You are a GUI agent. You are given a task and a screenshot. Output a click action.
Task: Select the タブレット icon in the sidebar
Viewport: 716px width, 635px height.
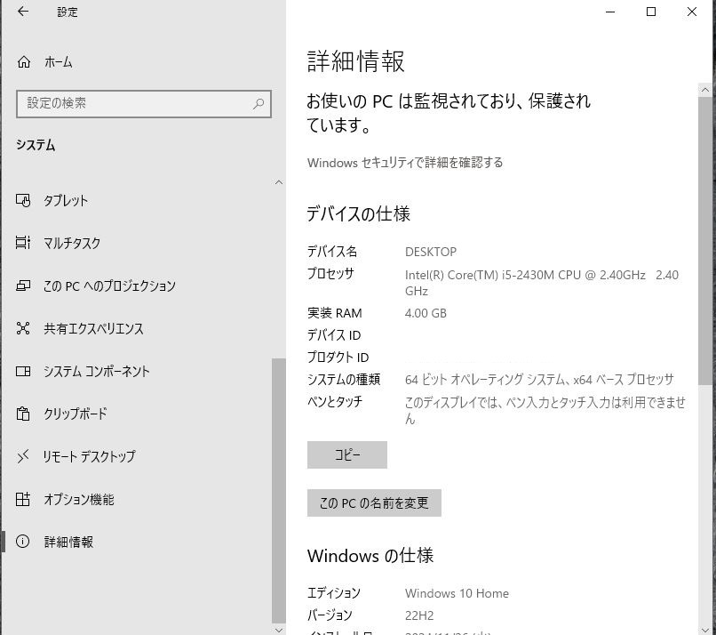tap(22, 200)
